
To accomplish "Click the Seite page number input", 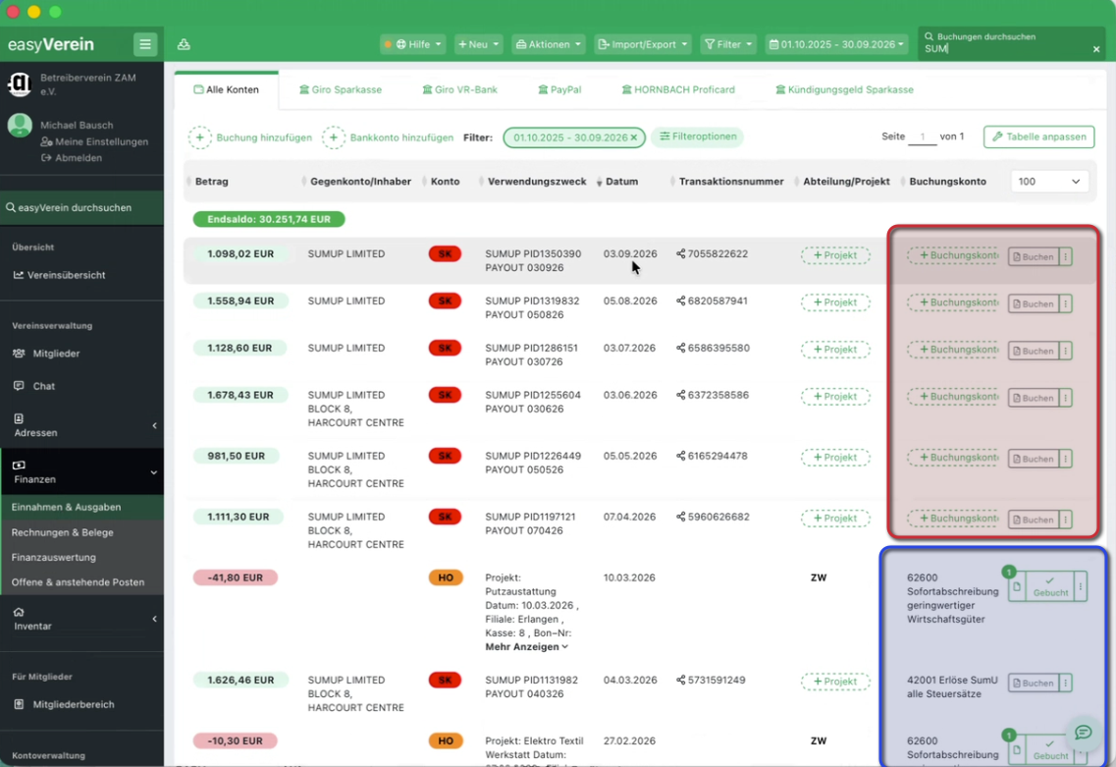I will click(x=923, y=137).
